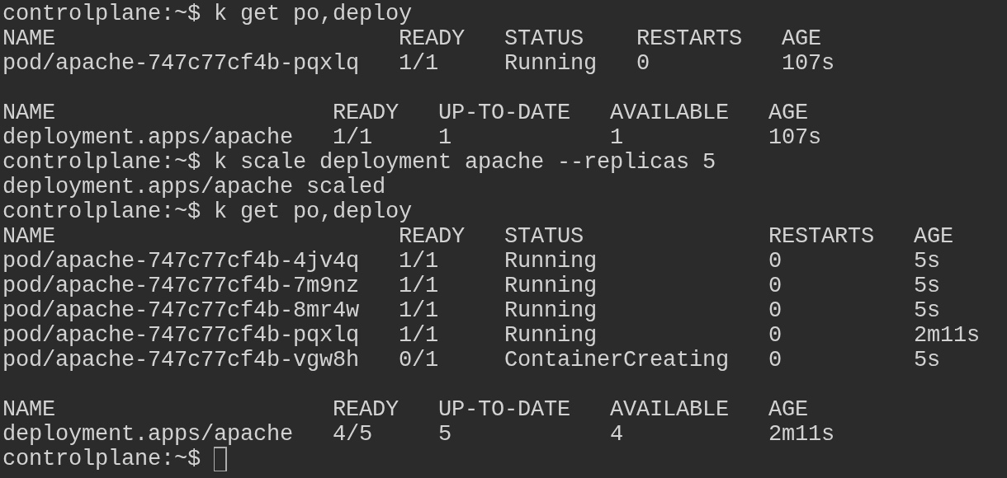Click the 107s age in the first pod row
The image size is (1007, 478).
pos(807,63)
